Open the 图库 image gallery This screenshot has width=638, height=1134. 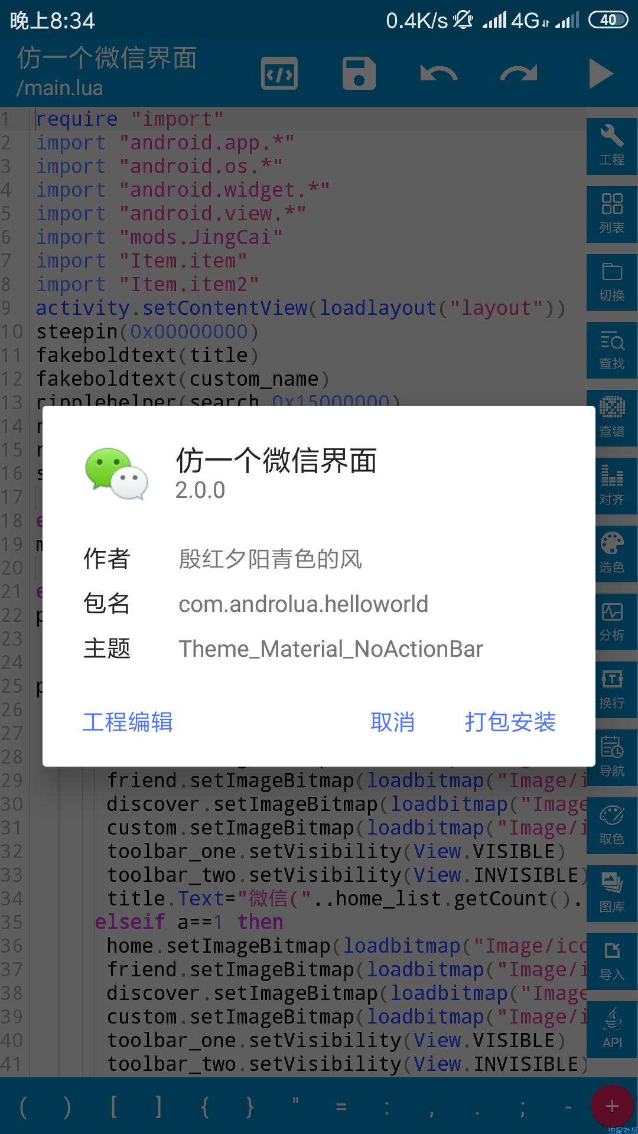[x=612, y=893]
